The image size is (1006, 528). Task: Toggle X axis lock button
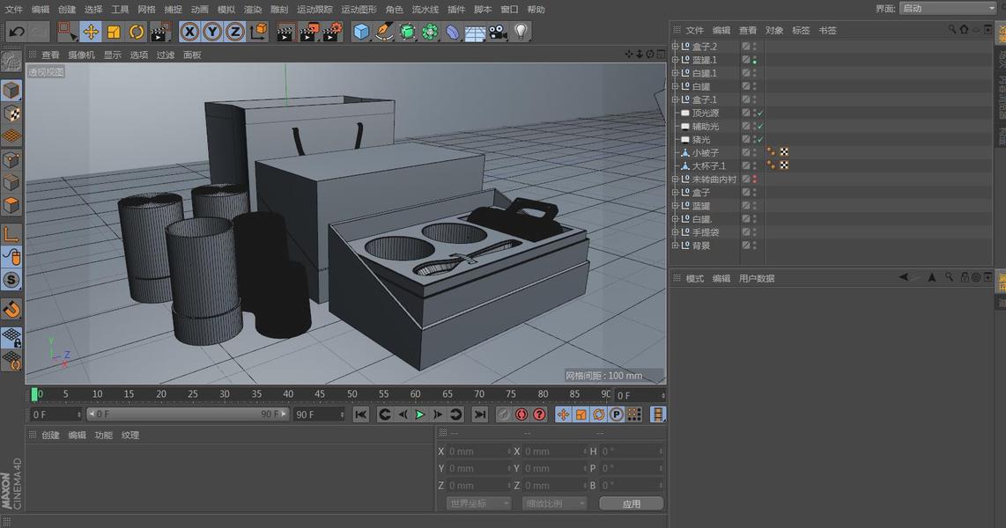189,33
